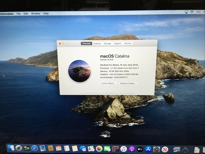The width and height of the screenshot is (205, 154).
Task: Click MacBook Pro Retina 15-inch model text
Action: tap(119, 65)
